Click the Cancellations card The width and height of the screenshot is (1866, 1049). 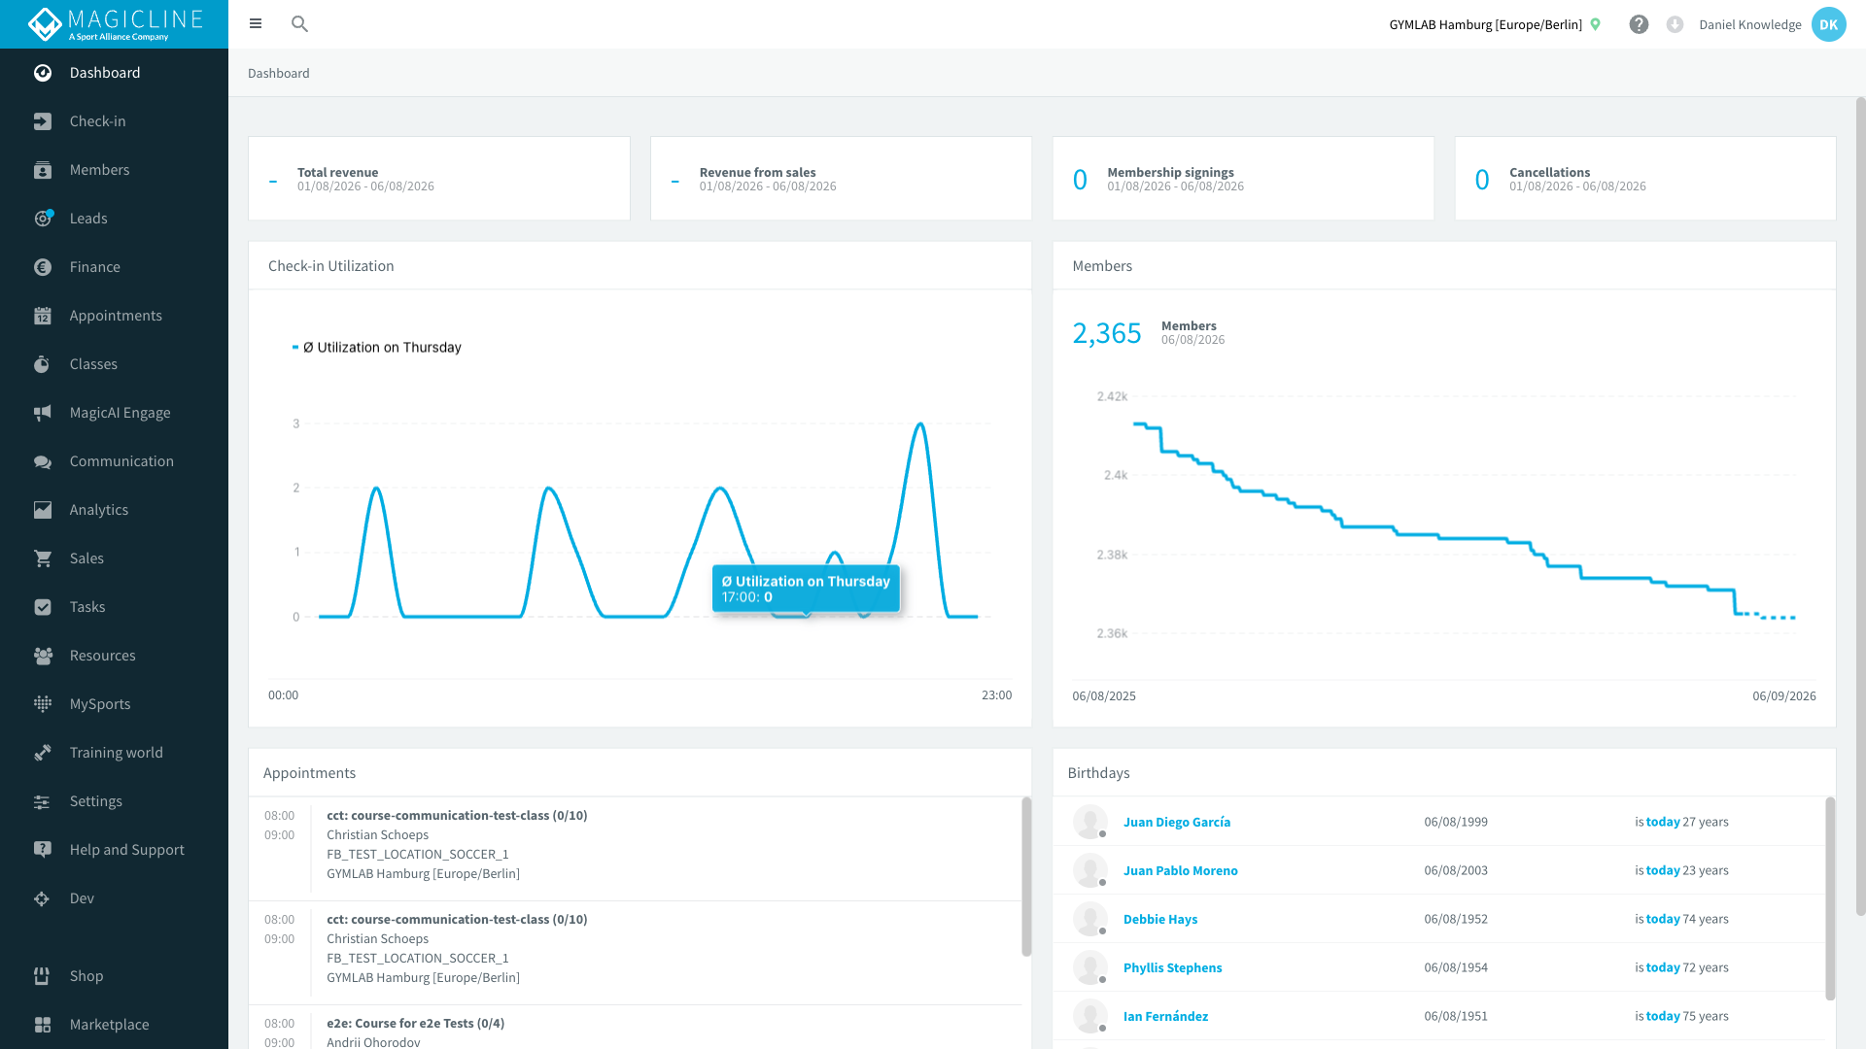point(1645,179)
